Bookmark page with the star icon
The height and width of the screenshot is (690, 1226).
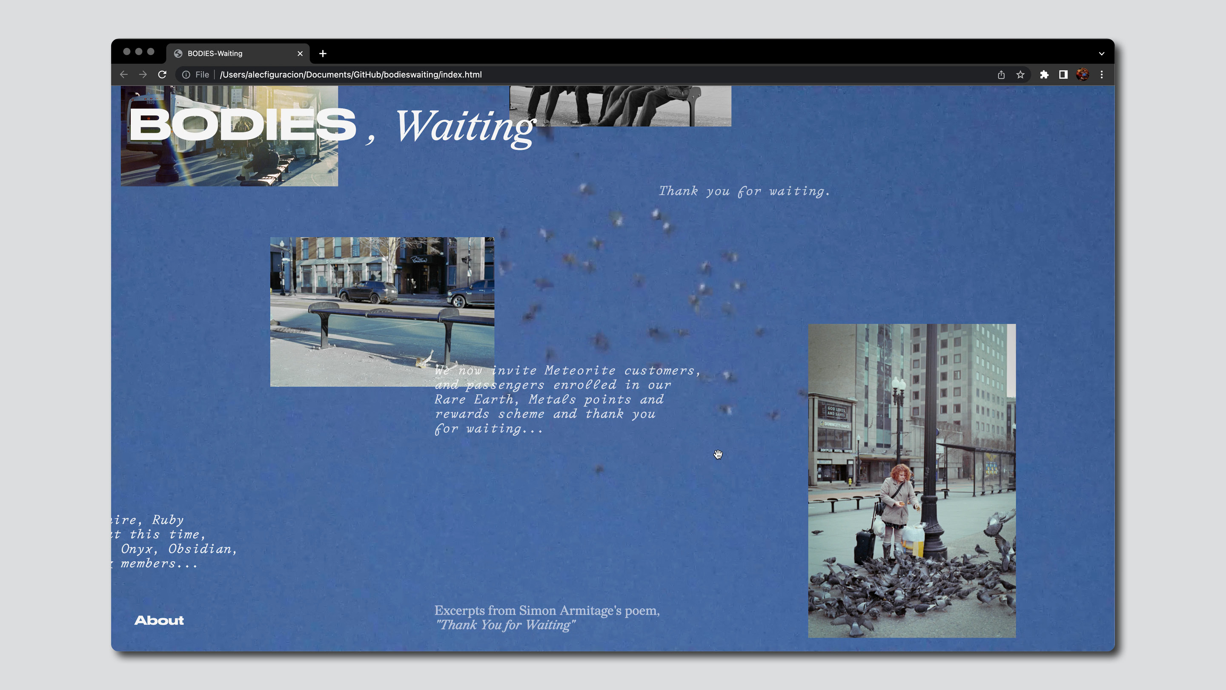1020,74
